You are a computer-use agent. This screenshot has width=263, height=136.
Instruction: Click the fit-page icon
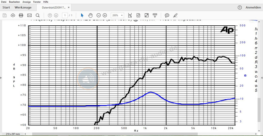[138, 15]
